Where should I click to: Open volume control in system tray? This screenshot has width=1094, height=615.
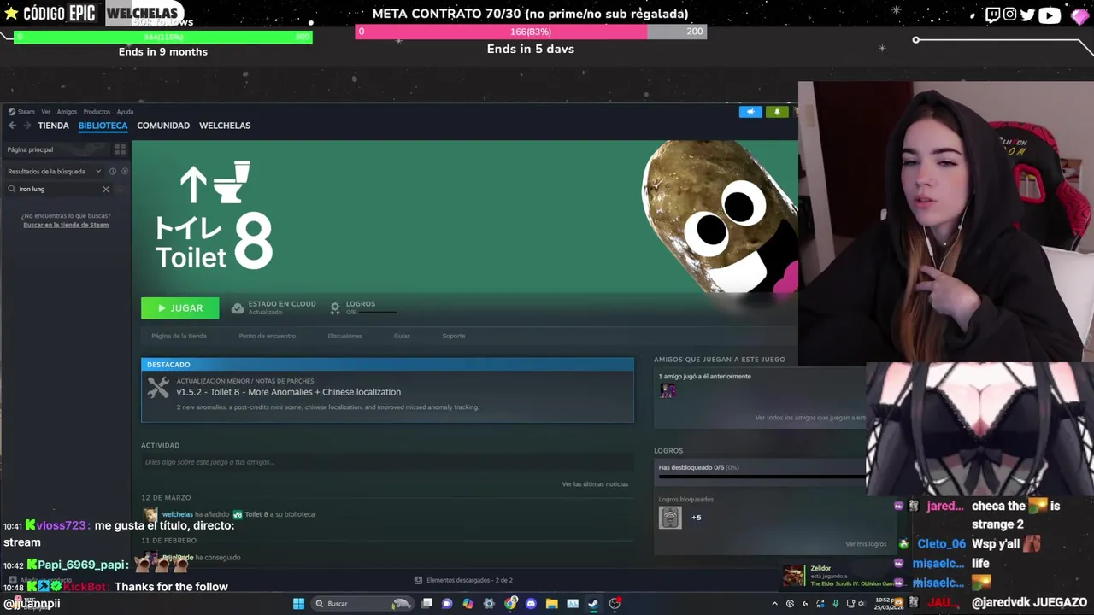point(862,604)
